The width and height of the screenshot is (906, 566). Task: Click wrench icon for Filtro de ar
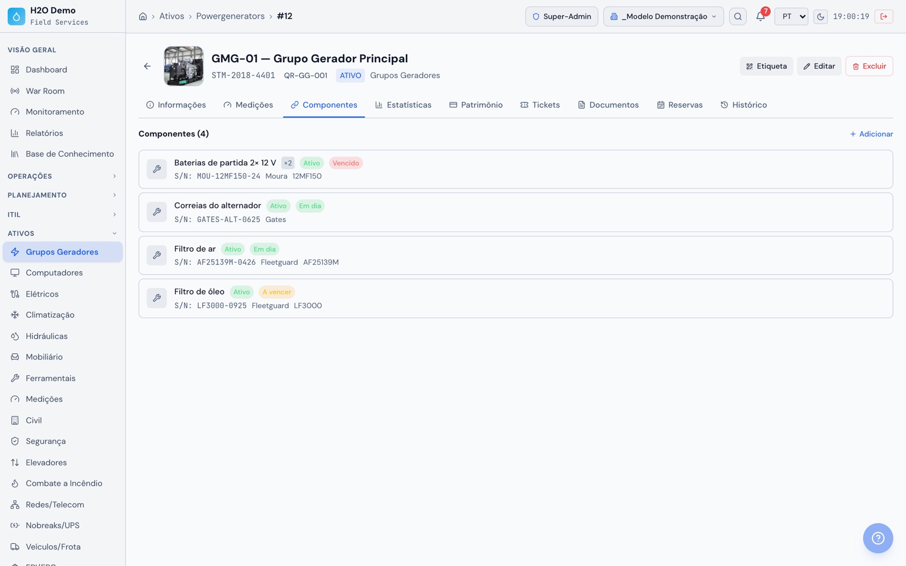157,255
